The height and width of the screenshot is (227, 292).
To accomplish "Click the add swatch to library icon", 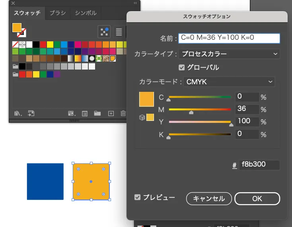I will 31,113.
